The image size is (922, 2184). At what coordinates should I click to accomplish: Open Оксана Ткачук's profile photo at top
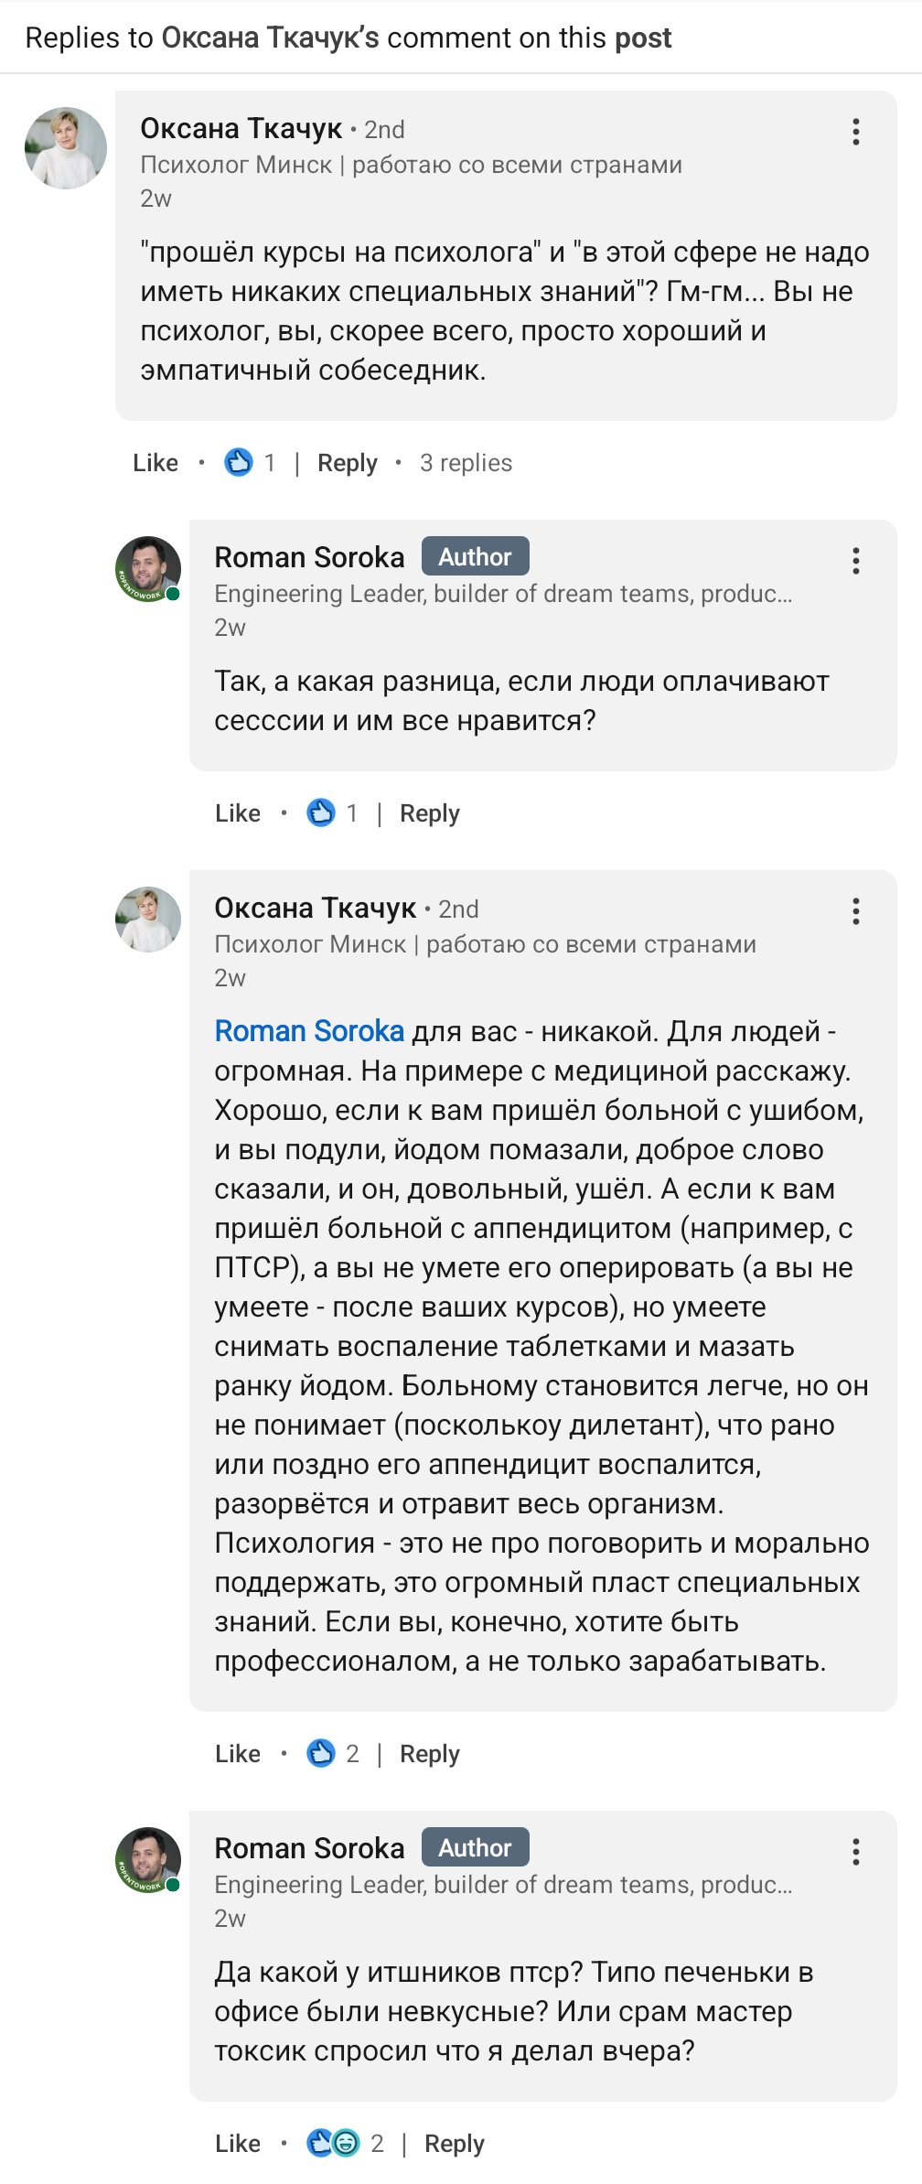click(65, 148)
